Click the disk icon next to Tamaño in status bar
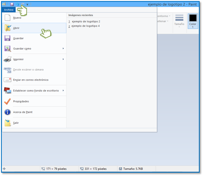Screen dimensions: 203x176 point(120,169)
